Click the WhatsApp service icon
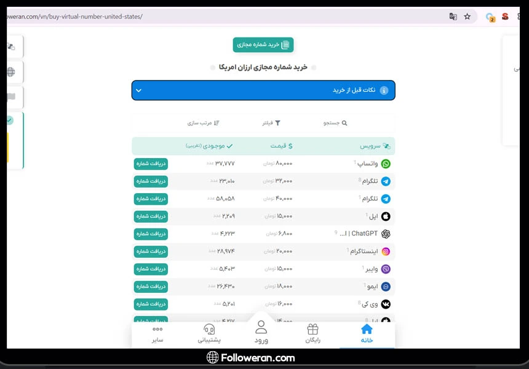529x369 pixels. coord(386,164)
